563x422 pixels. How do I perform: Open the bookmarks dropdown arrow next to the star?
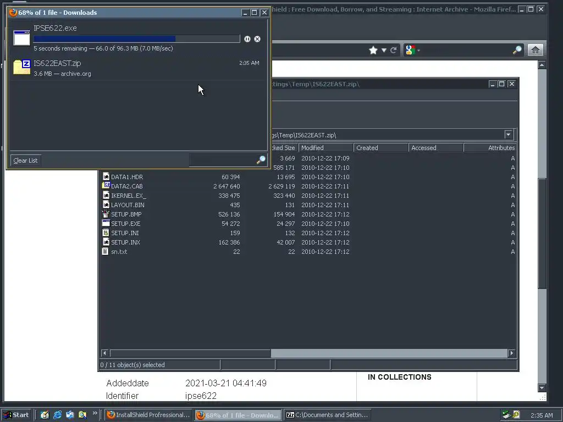(384, 50)
